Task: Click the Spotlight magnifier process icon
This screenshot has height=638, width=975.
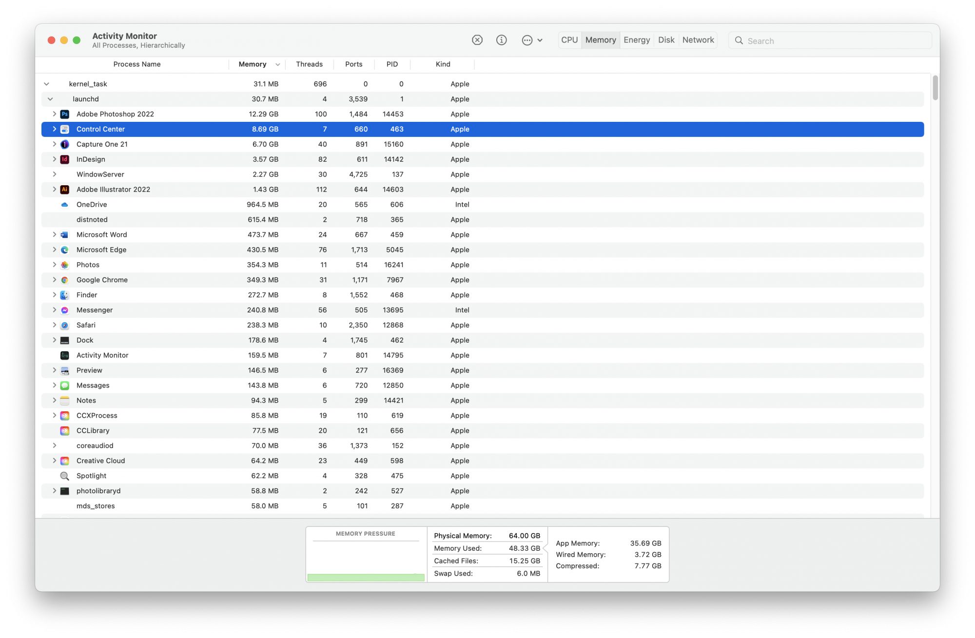Action: pos(64,476)
